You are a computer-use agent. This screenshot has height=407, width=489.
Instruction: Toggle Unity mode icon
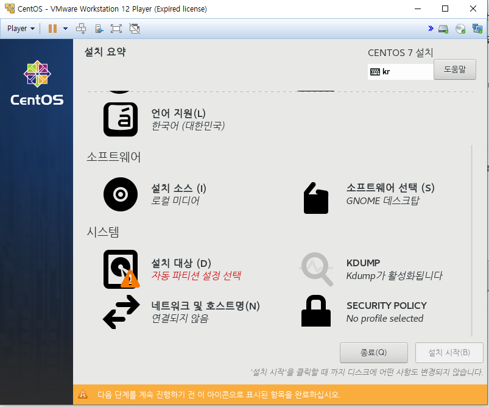[135, 29]
